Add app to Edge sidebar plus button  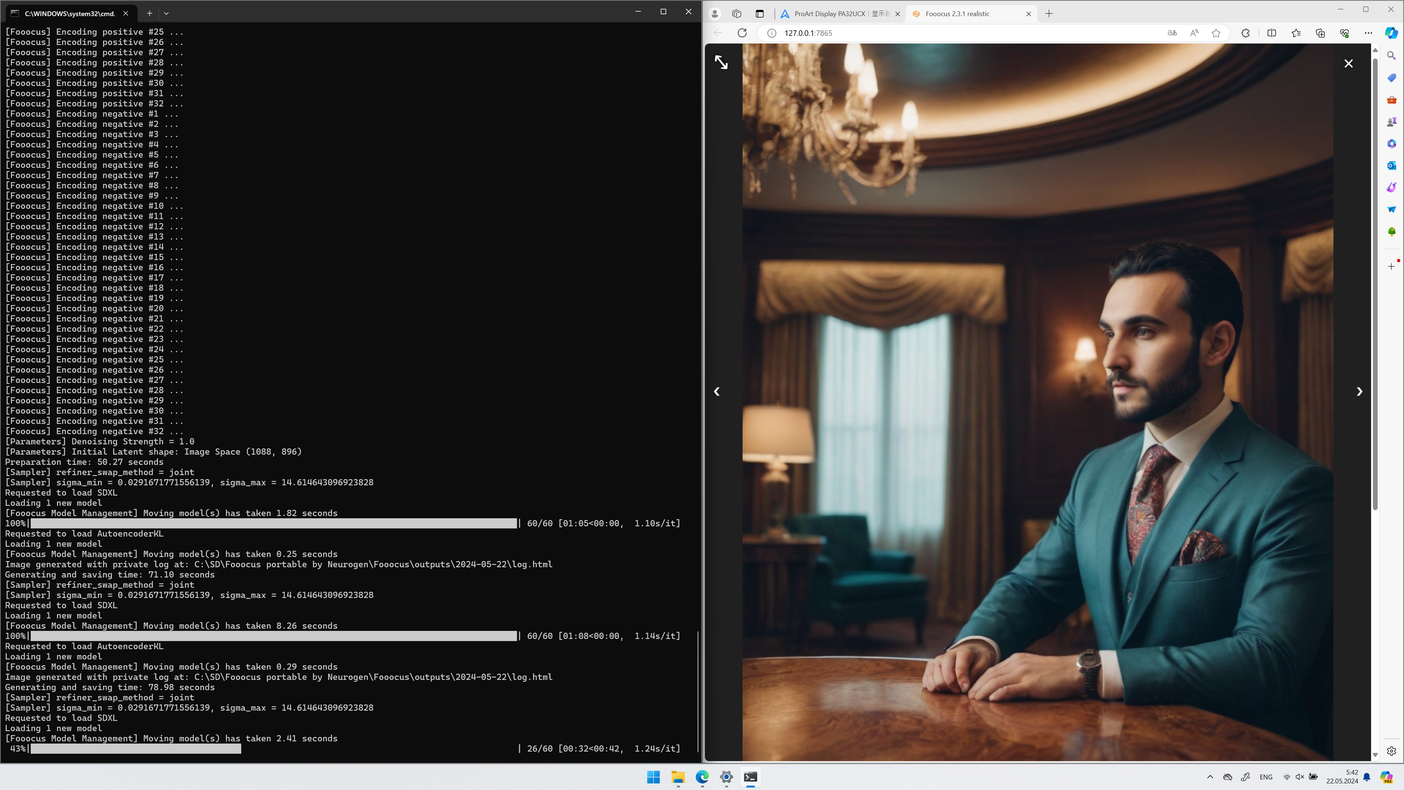click(1392, 266)
